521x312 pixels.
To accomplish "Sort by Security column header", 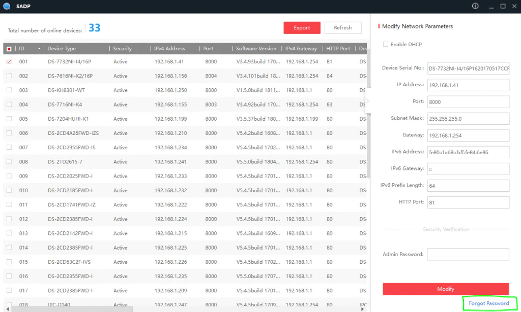I will (122, 49).
